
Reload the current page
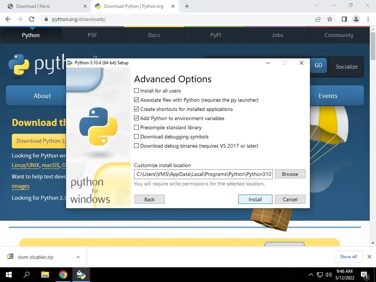pyautogui.click(x=32, y=19)
